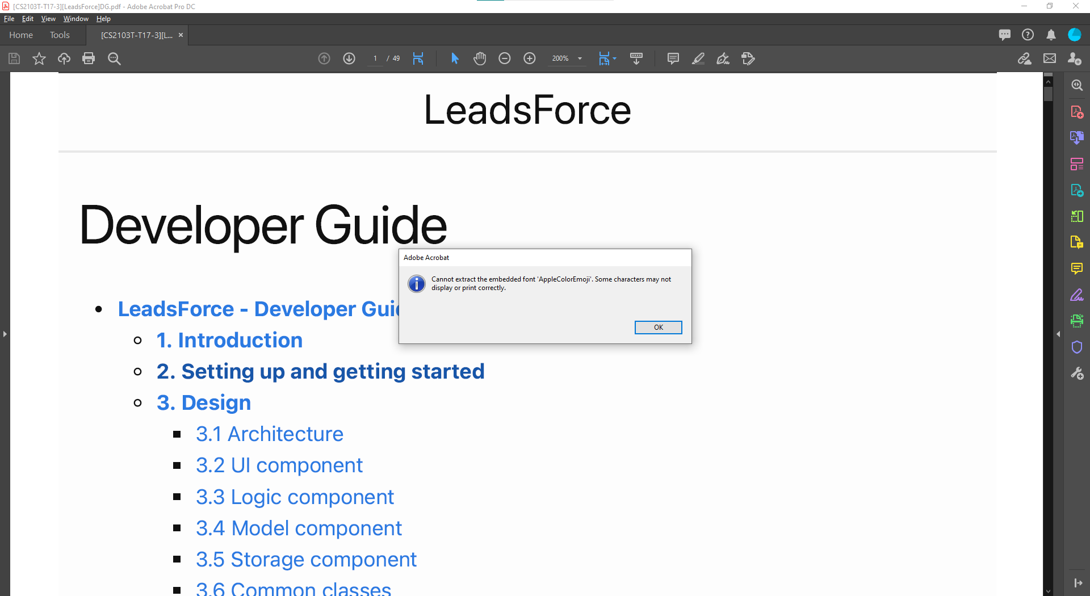Open Export PDF tool in right pane
Image resolution: width=1090 pixels, height=596 pixels.
1077,137
